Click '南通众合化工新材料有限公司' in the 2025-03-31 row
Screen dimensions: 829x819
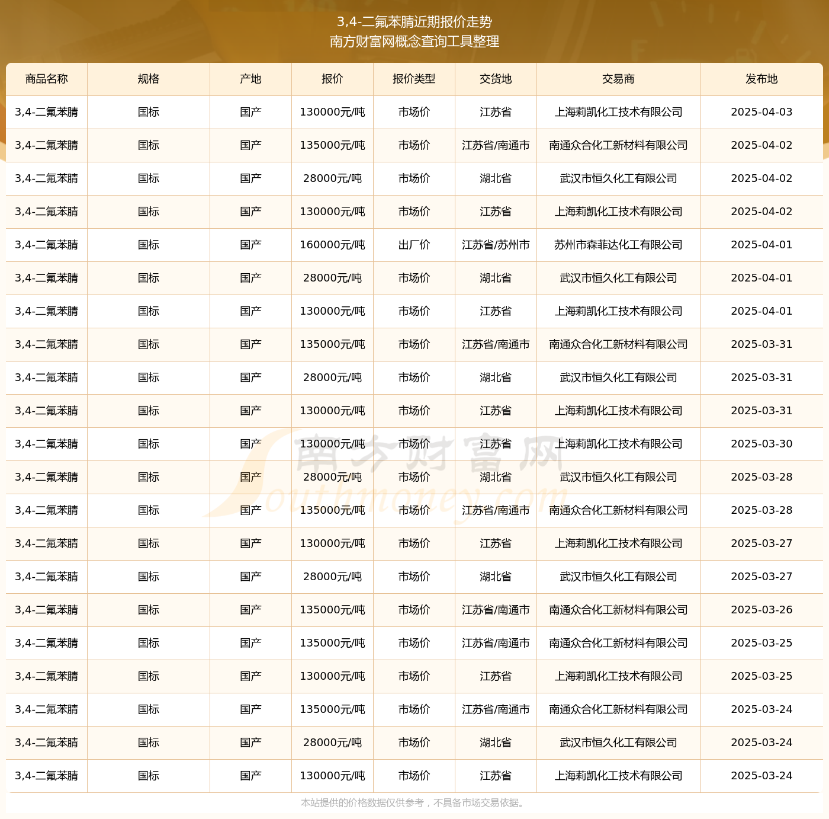[x=618, y=344]
